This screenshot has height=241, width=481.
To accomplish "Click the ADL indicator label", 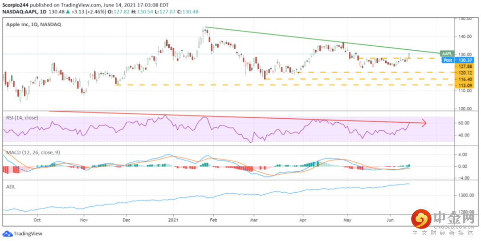I will 10,186.
